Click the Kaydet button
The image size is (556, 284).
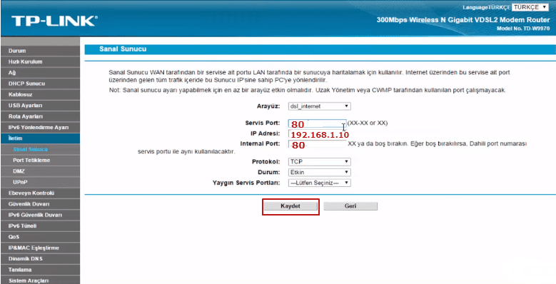(290, 206)
